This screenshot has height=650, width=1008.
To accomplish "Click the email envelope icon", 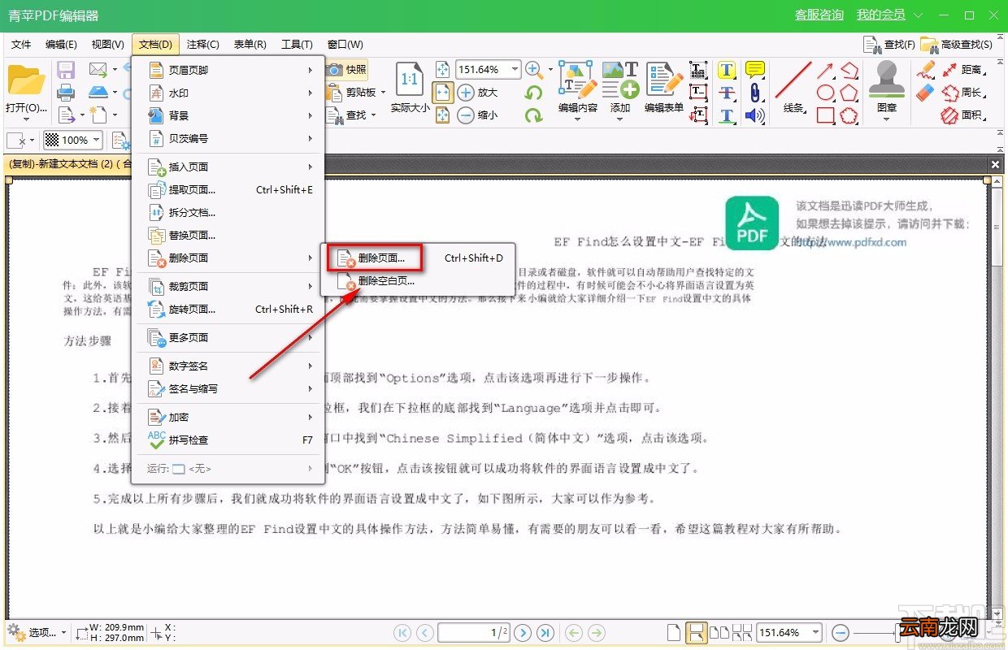I will pyautogui.click(x=98, y=70).
